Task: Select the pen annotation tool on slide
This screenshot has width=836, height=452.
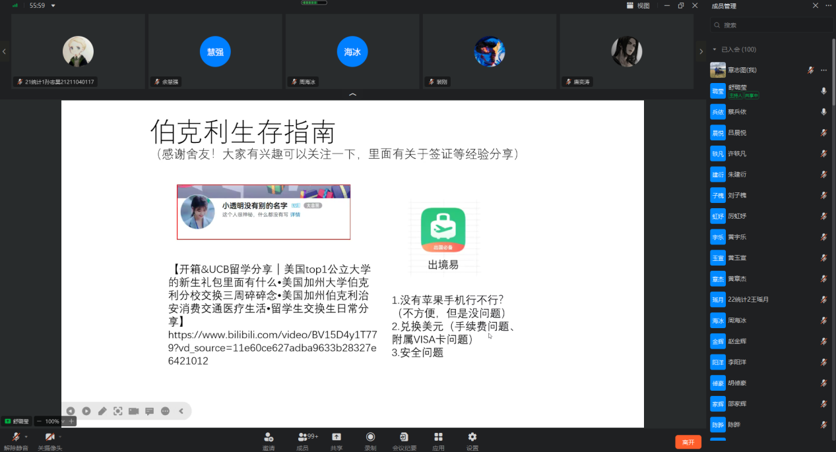Action: 102,411
